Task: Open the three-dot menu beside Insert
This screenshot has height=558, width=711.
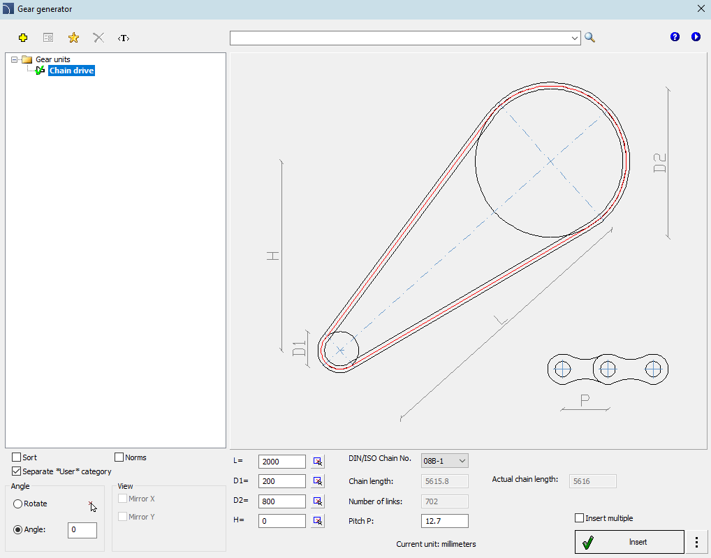Action: [x=696, y=542]
